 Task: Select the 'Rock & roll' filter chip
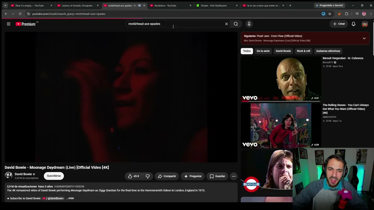pos(304,51)
